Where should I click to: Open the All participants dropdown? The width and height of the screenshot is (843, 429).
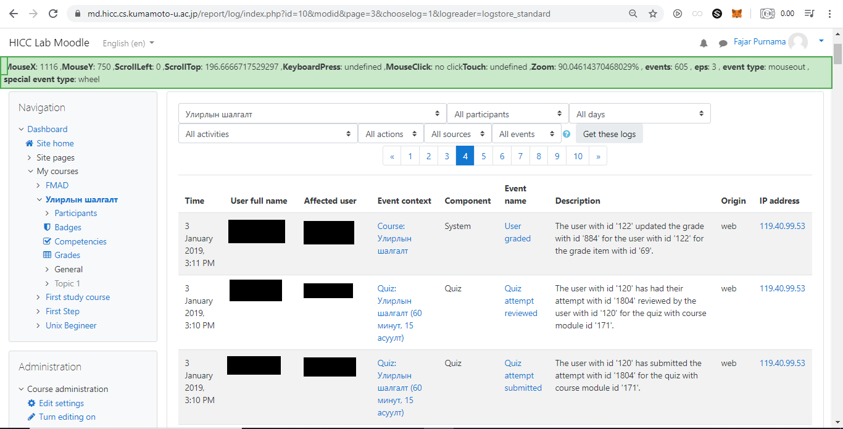(508, 114)
